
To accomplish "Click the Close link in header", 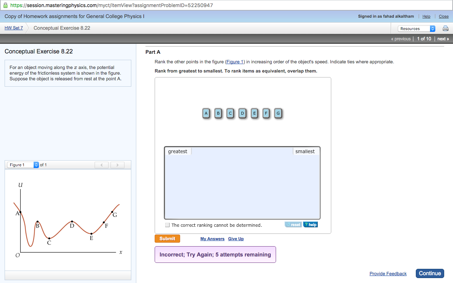I will 444,16.
